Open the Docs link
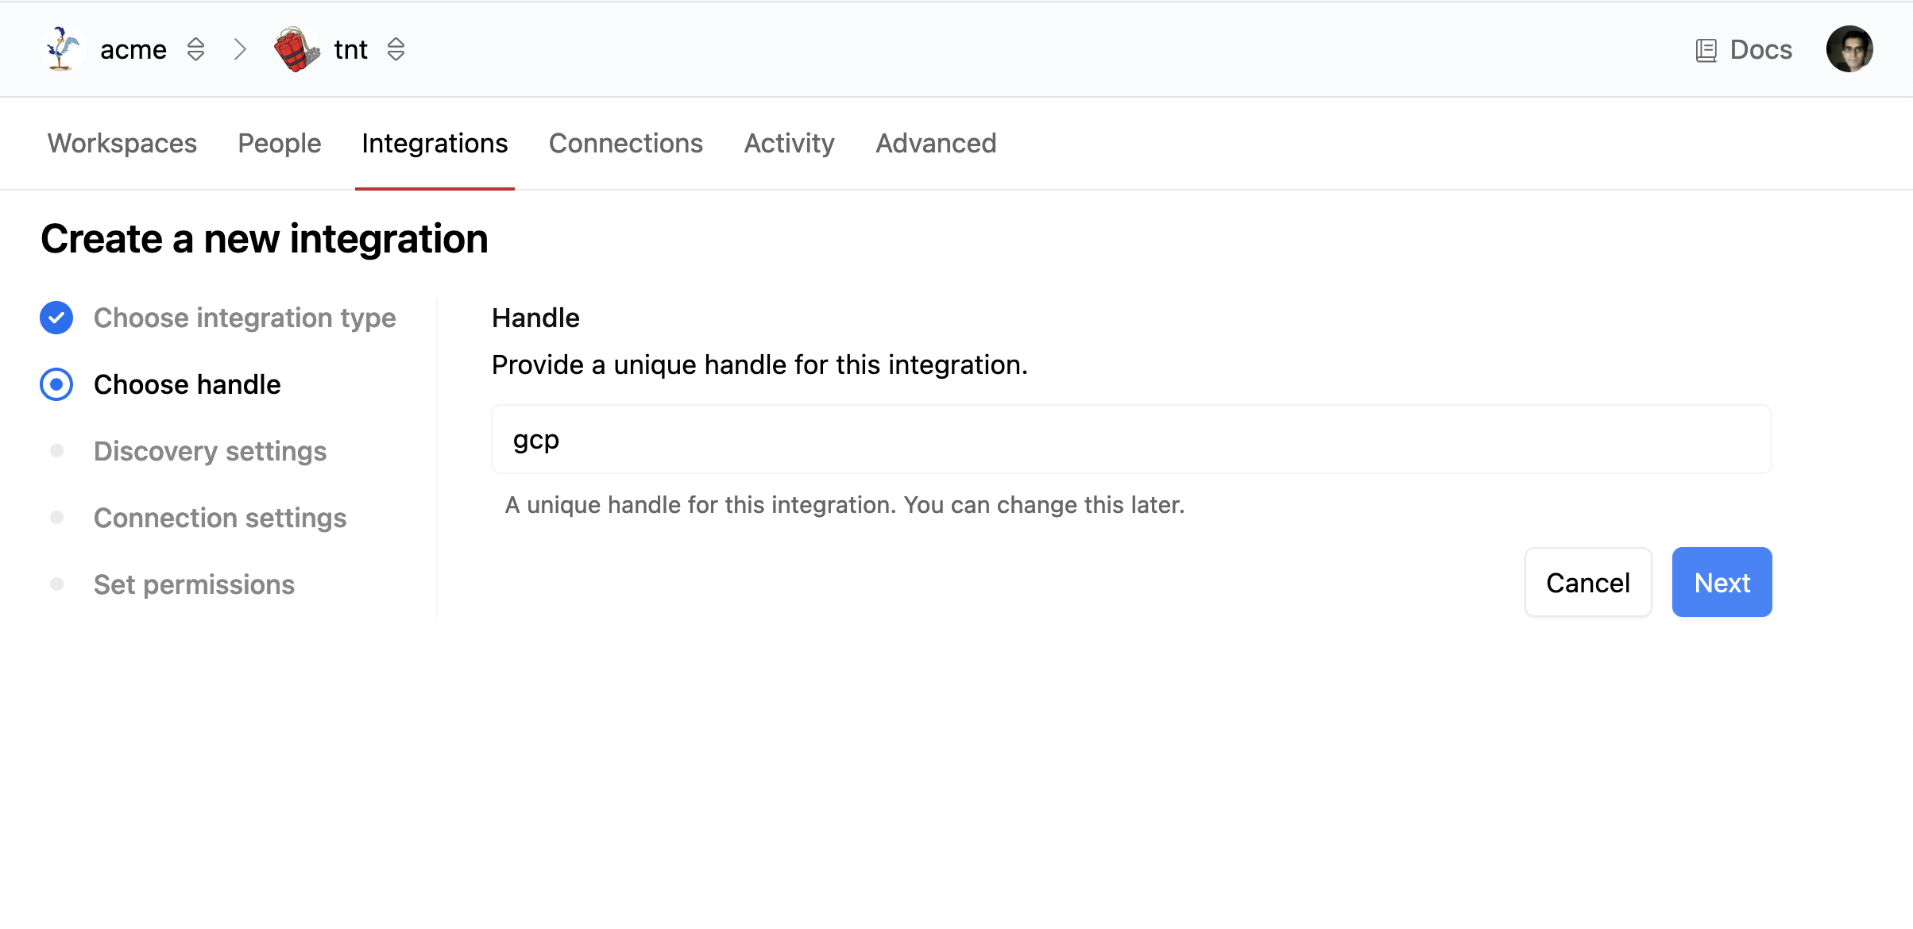Viewport: 1913px width, 929px height. point(1760,49)
